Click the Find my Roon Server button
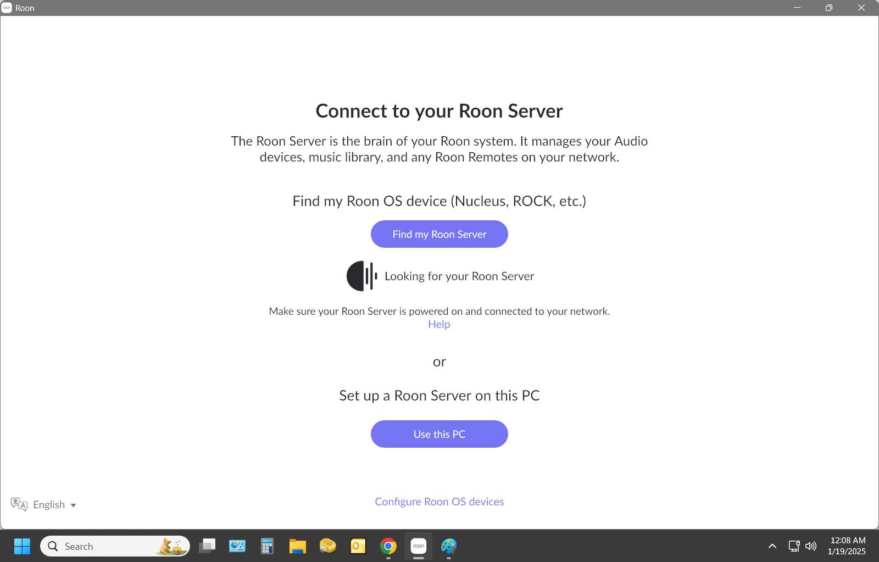Screen dimensions: 879x562 [439, 234]
